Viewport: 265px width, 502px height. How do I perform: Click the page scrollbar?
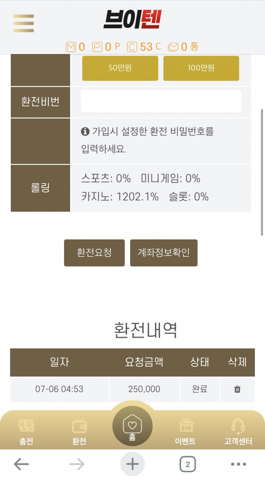(262, 172)
